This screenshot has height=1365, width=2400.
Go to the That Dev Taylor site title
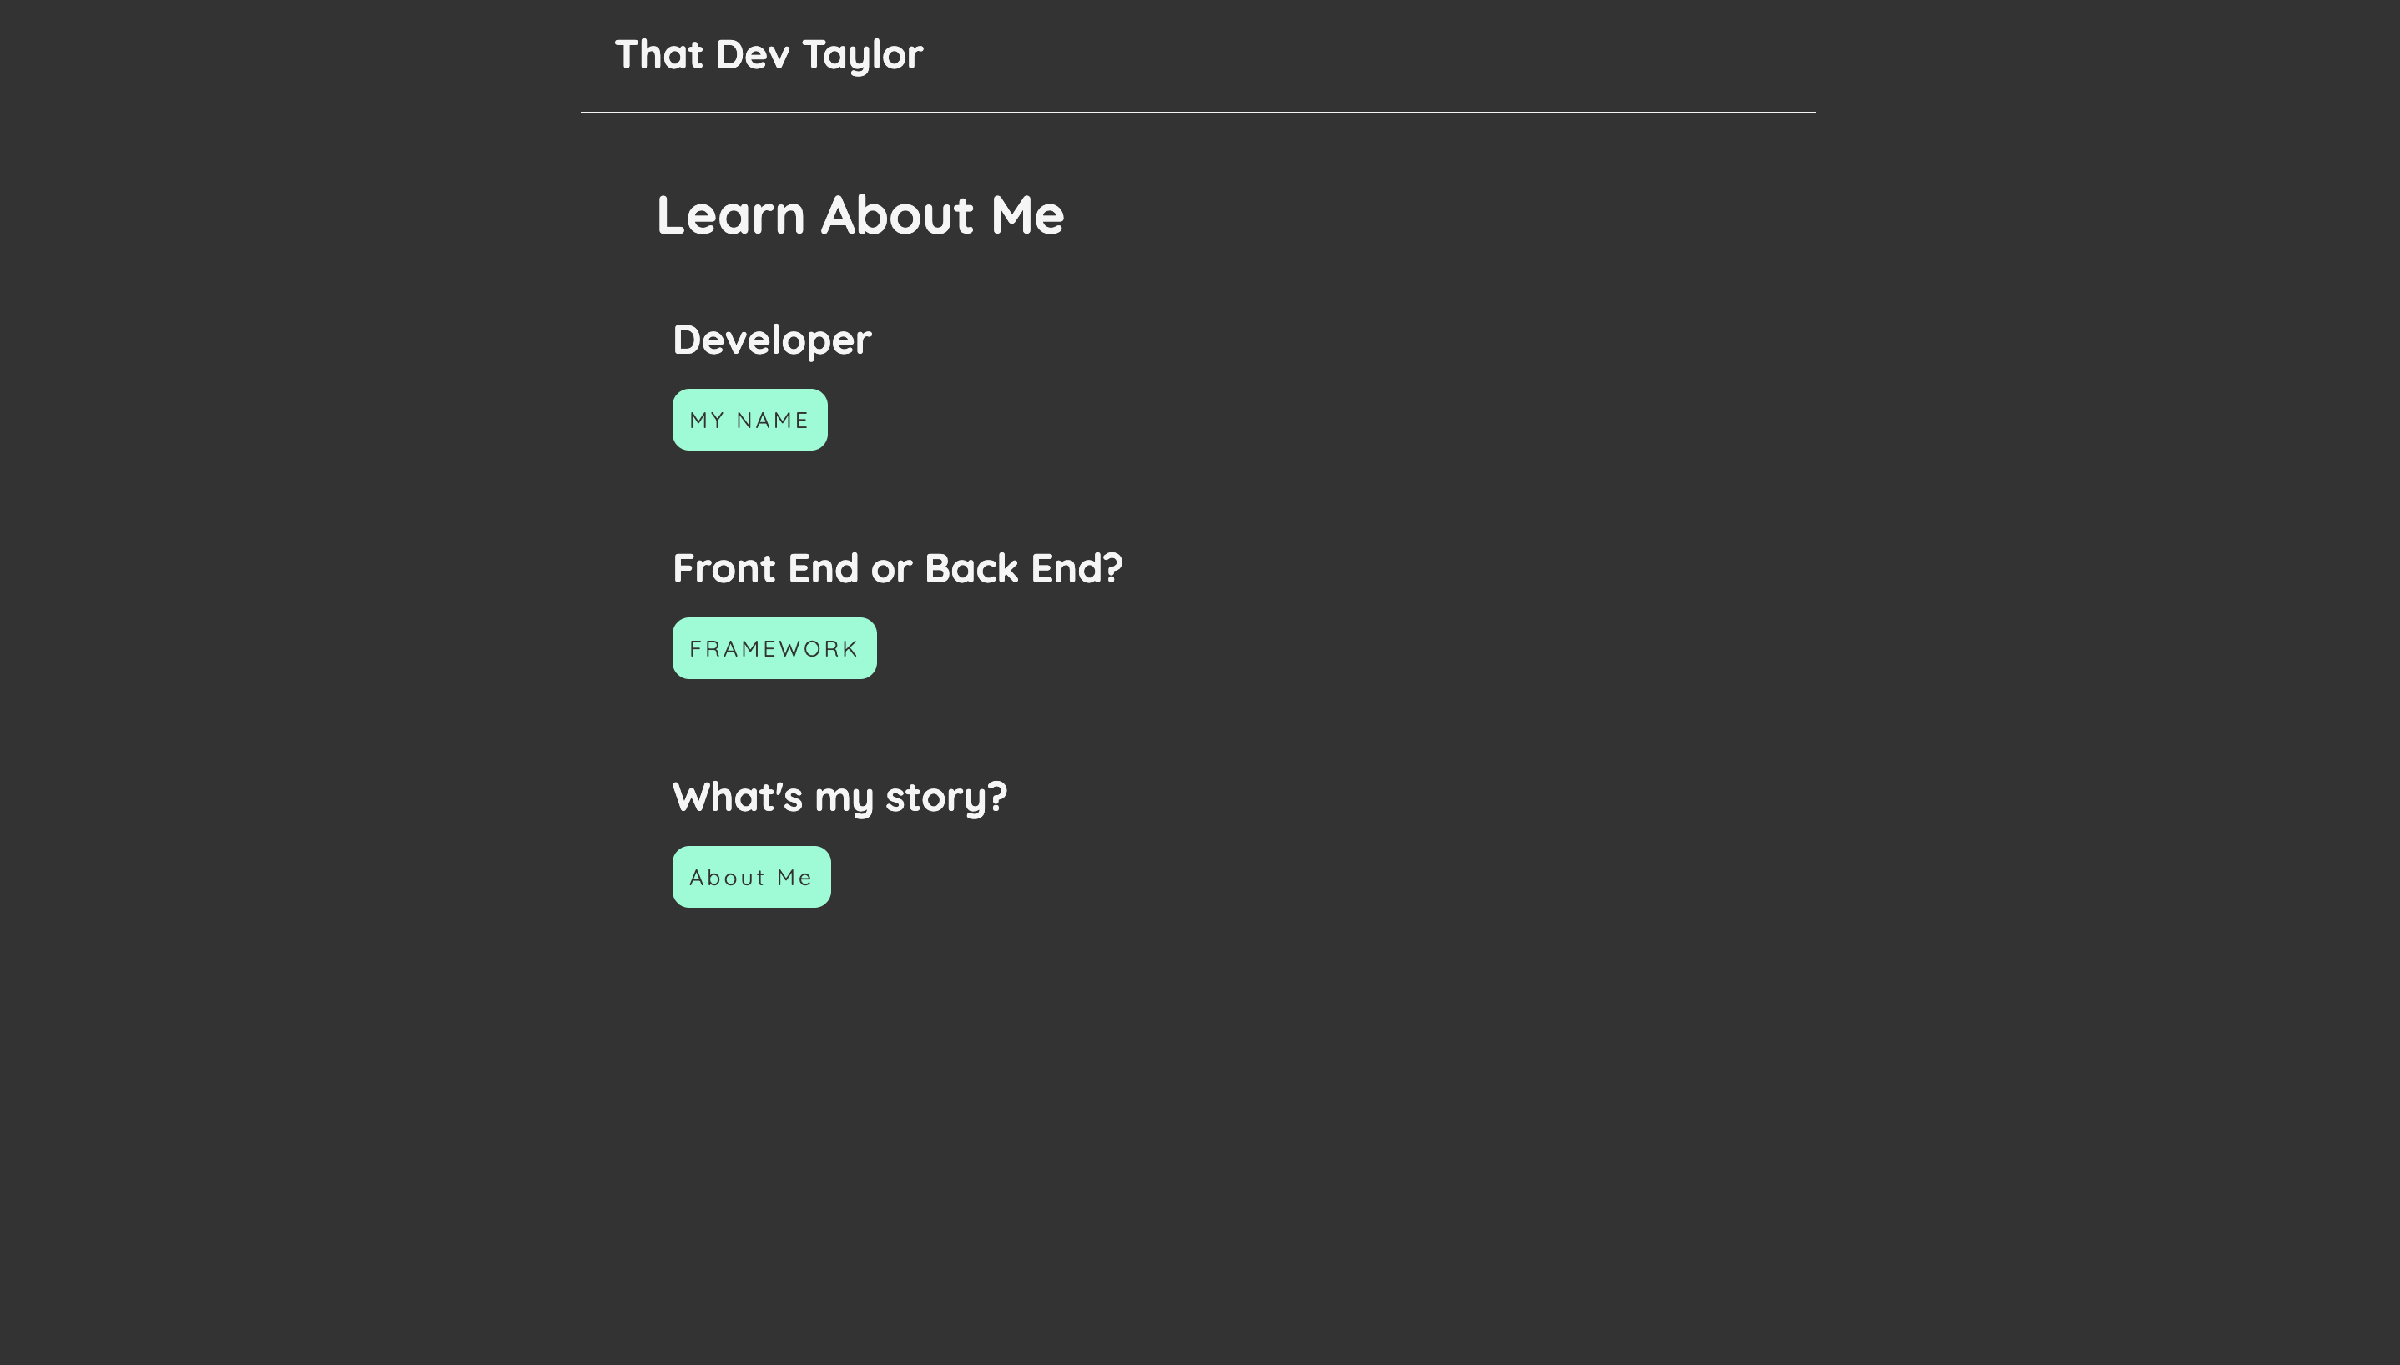tap(769, 55)
